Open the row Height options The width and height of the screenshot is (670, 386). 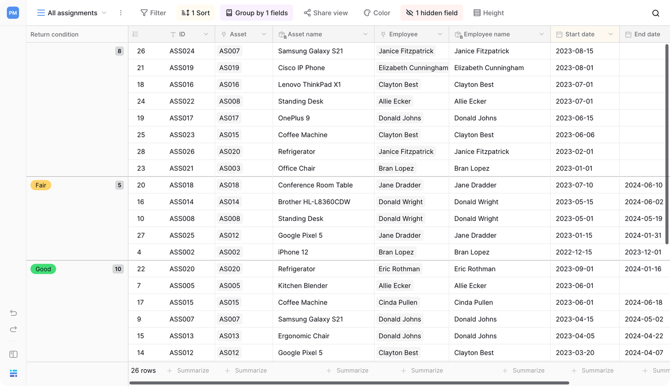489,13
